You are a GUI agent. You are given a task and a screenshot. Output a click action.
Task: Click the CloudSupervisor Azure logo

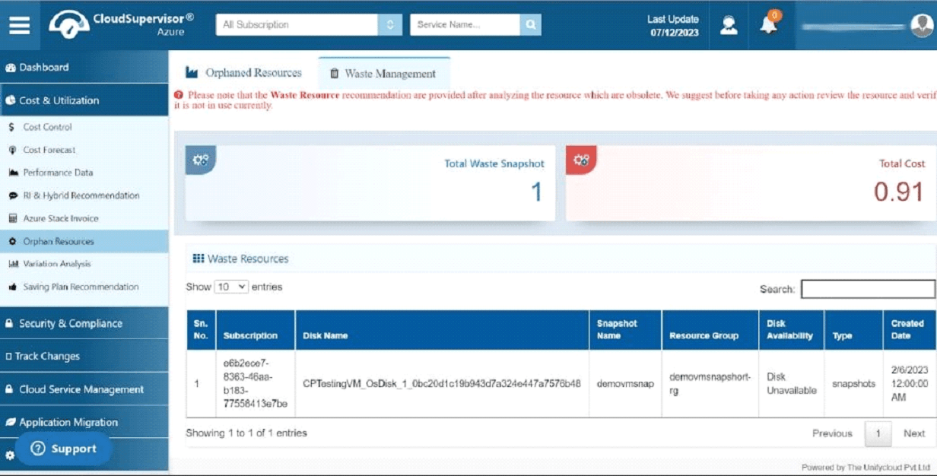pyautogui.click(x=121, y=24)
